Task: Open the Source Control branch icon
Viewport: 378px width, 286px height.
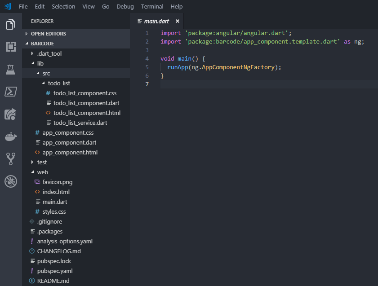Action: coord(11,158)
